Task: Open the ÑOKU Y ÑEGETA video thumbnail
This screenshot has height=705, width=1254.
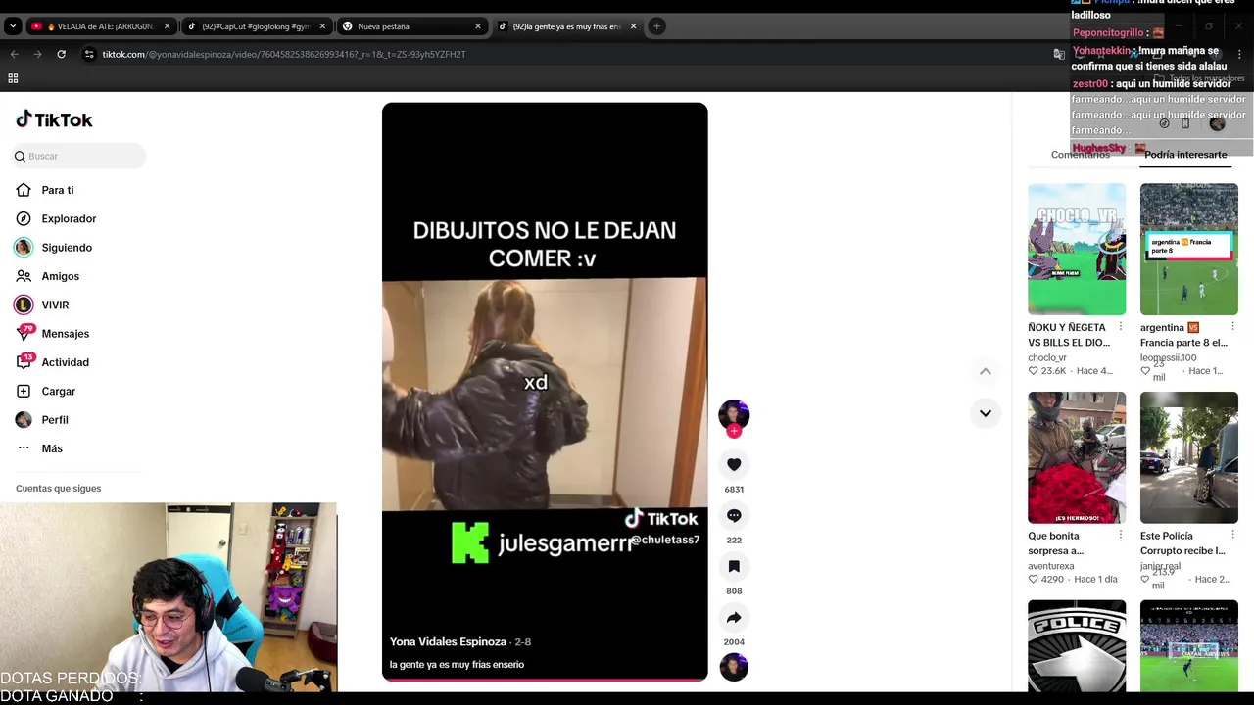Action: pyautogui.click(x=1077, y=249)
